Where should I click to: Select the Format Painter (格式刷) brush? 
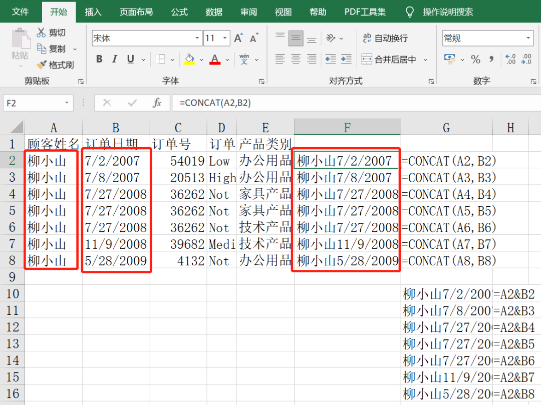tap(42, 65)
